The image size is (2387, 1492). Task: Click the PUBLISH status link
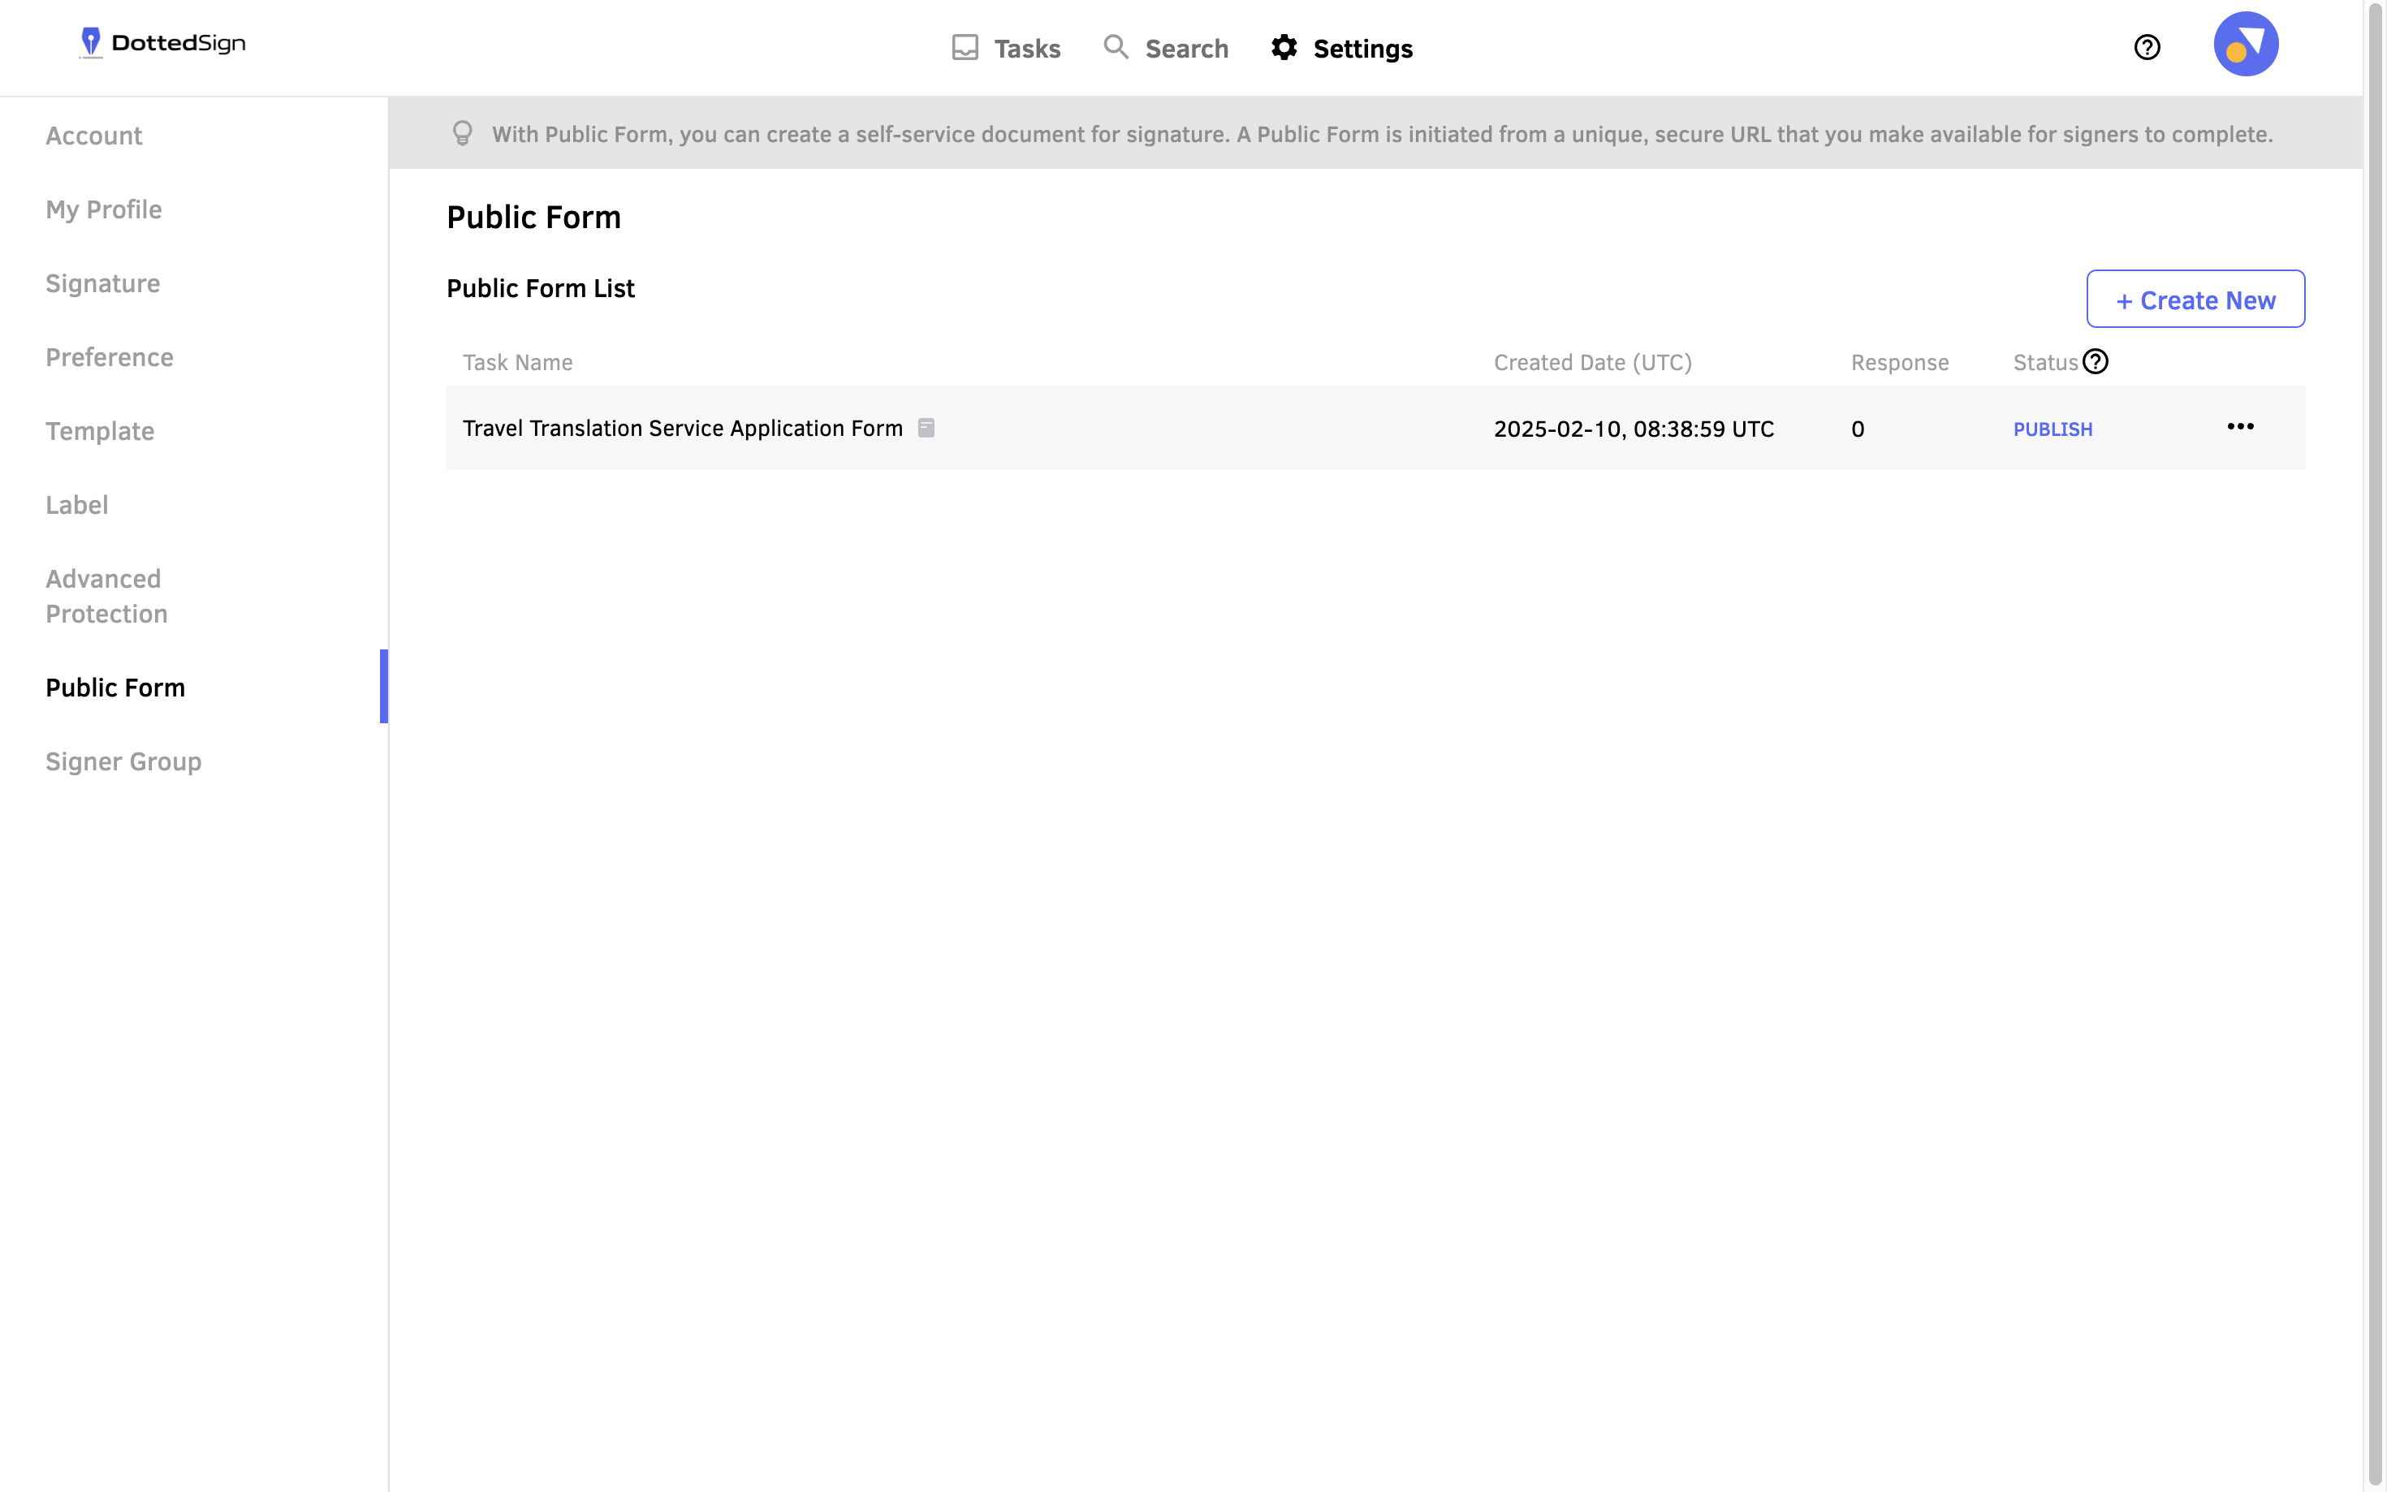click(x=2052, y=429)
